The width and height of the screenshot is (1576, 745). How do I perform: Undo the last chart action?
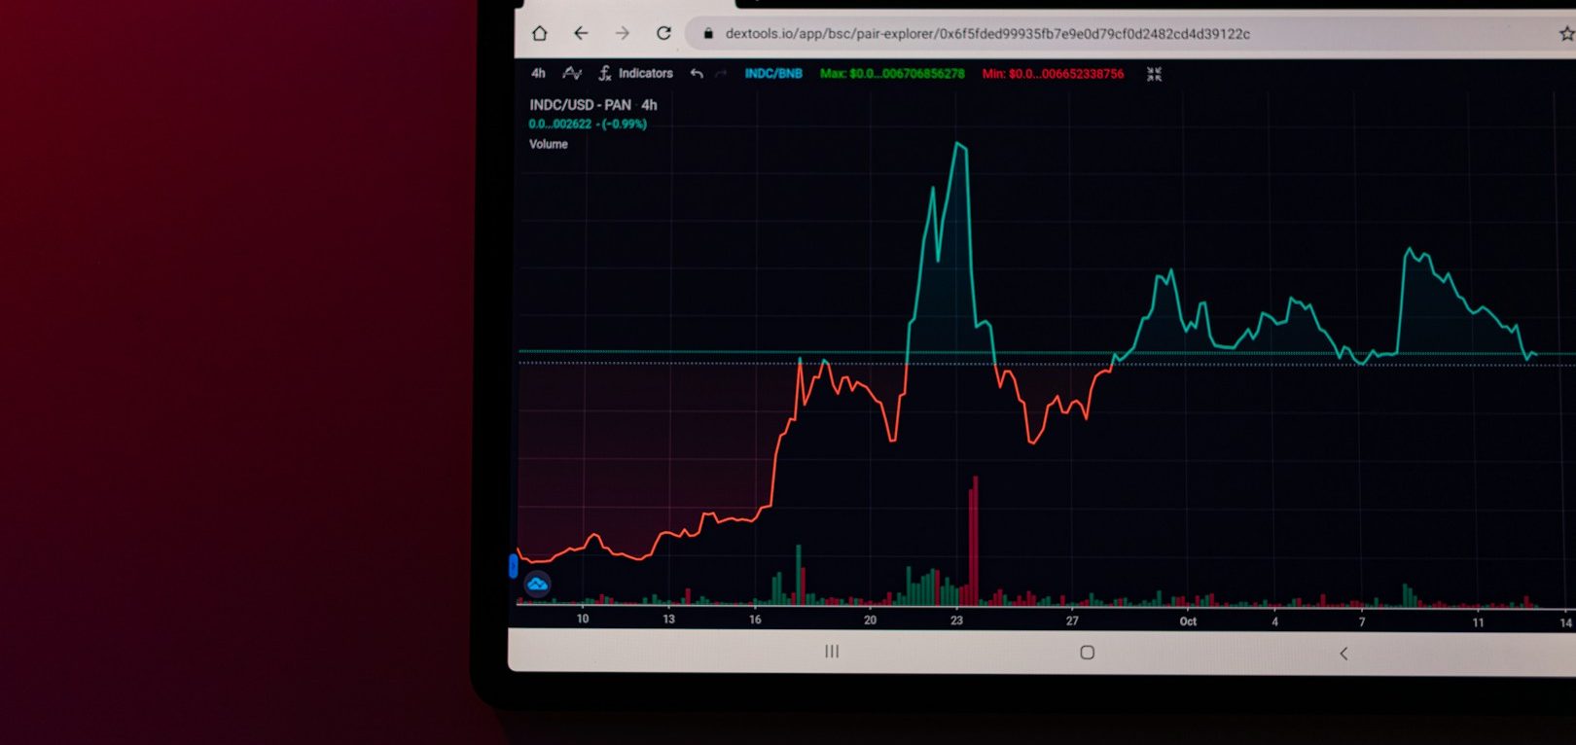[697, 73]
